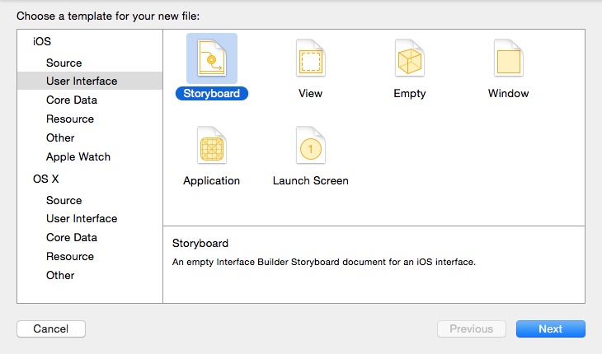Choose OS X Resource category

tap(70, 256)
